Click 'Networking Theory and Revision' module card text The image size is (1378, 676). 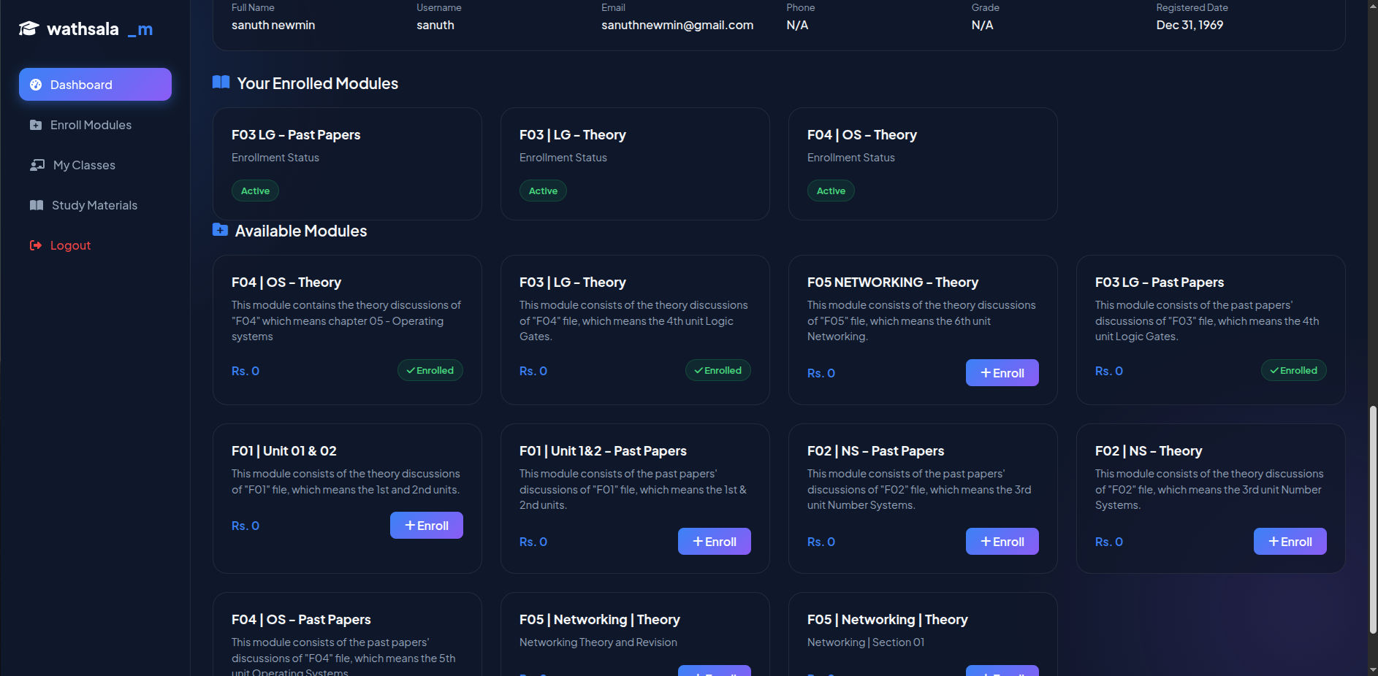click(x=598, y=642)
